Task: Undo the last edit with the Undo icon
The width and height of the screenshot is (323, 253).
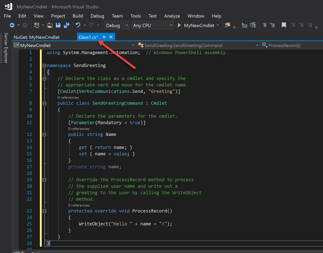Action: [78, 26]
